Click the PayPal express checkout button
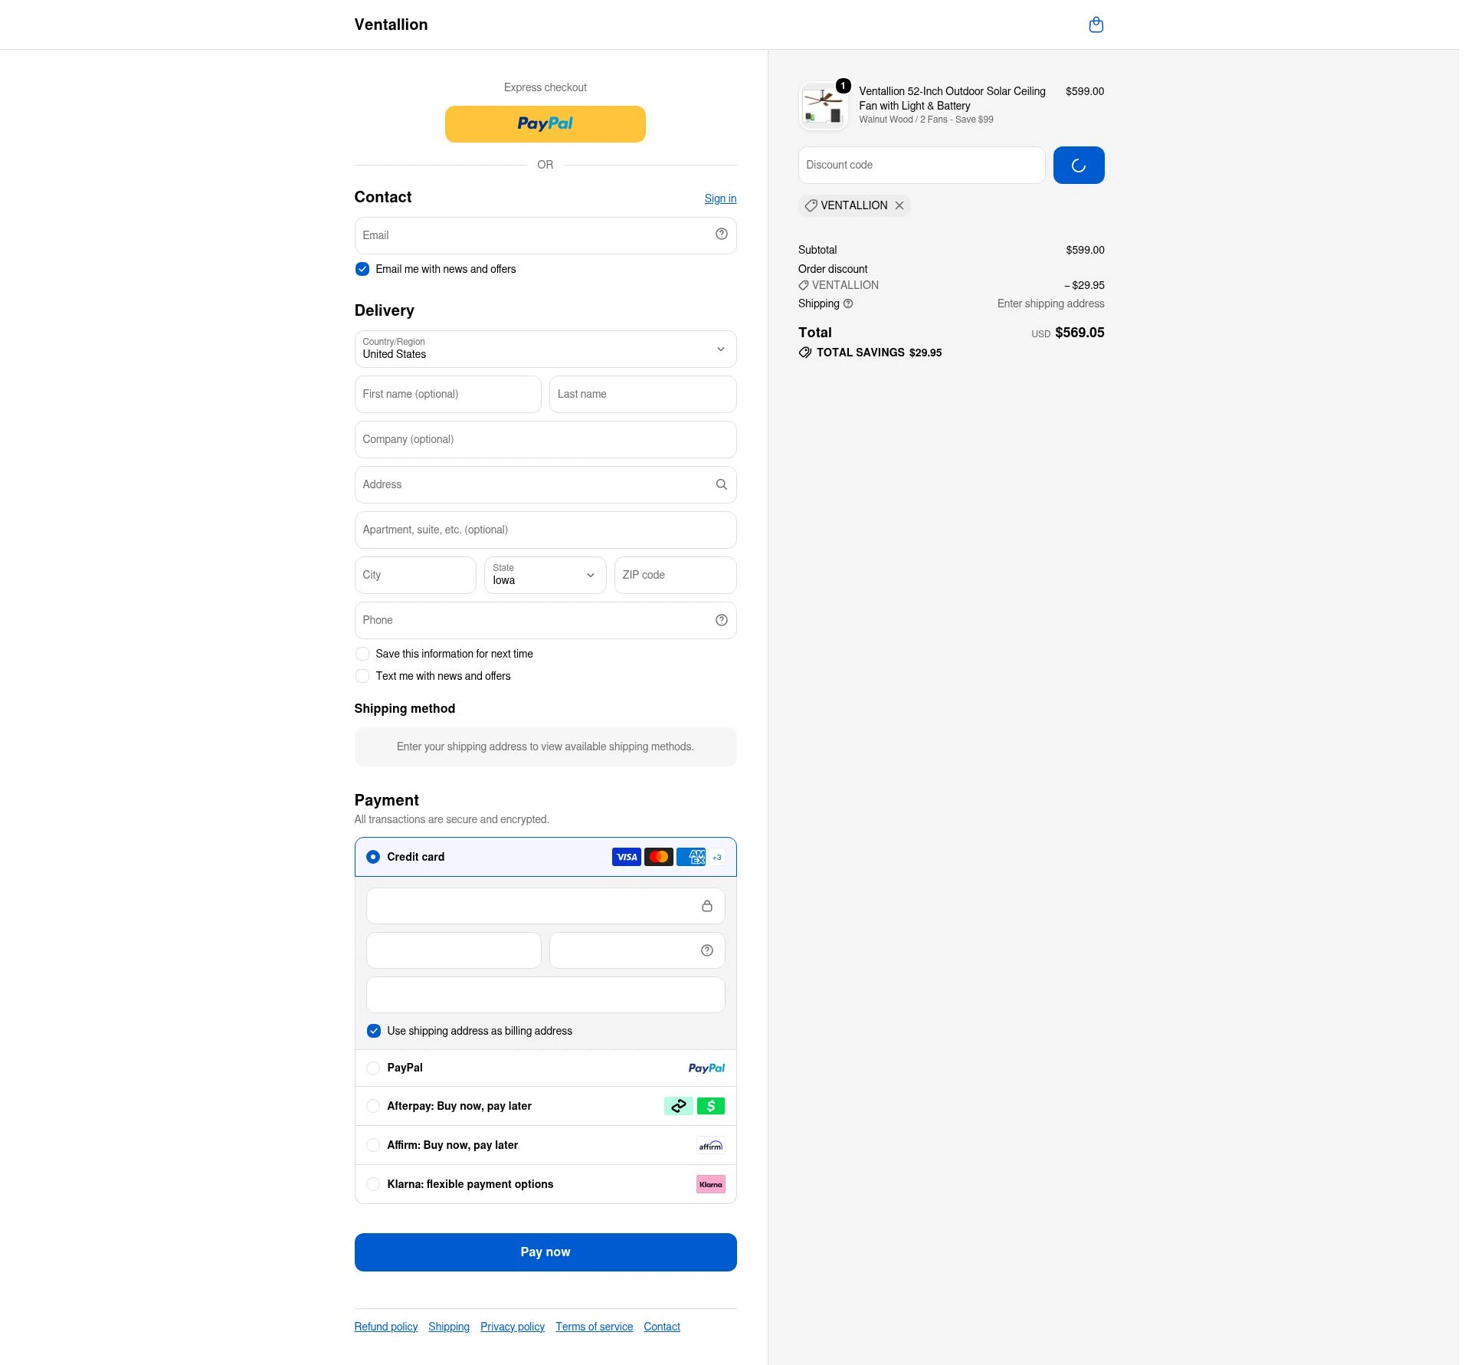This screenshot has height=1365, width=1471. [545, 124]
